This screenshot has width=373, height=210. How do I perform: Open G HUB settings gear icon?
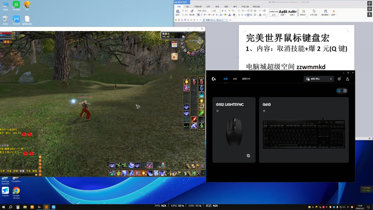[x=339, y=79]
